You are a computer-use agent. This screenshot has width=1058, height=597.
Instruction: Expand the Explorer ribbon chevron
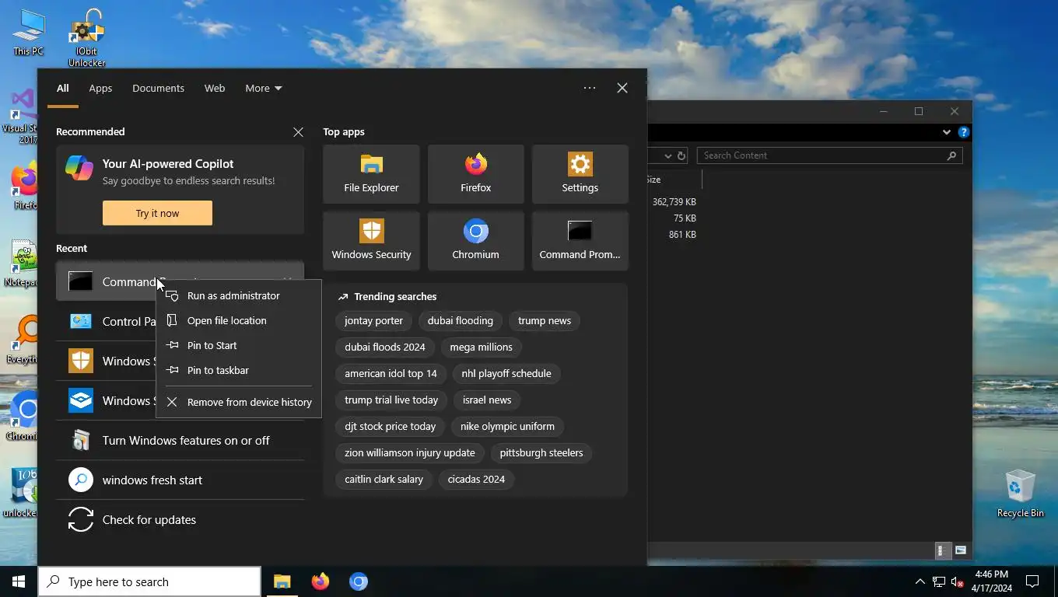947,132
